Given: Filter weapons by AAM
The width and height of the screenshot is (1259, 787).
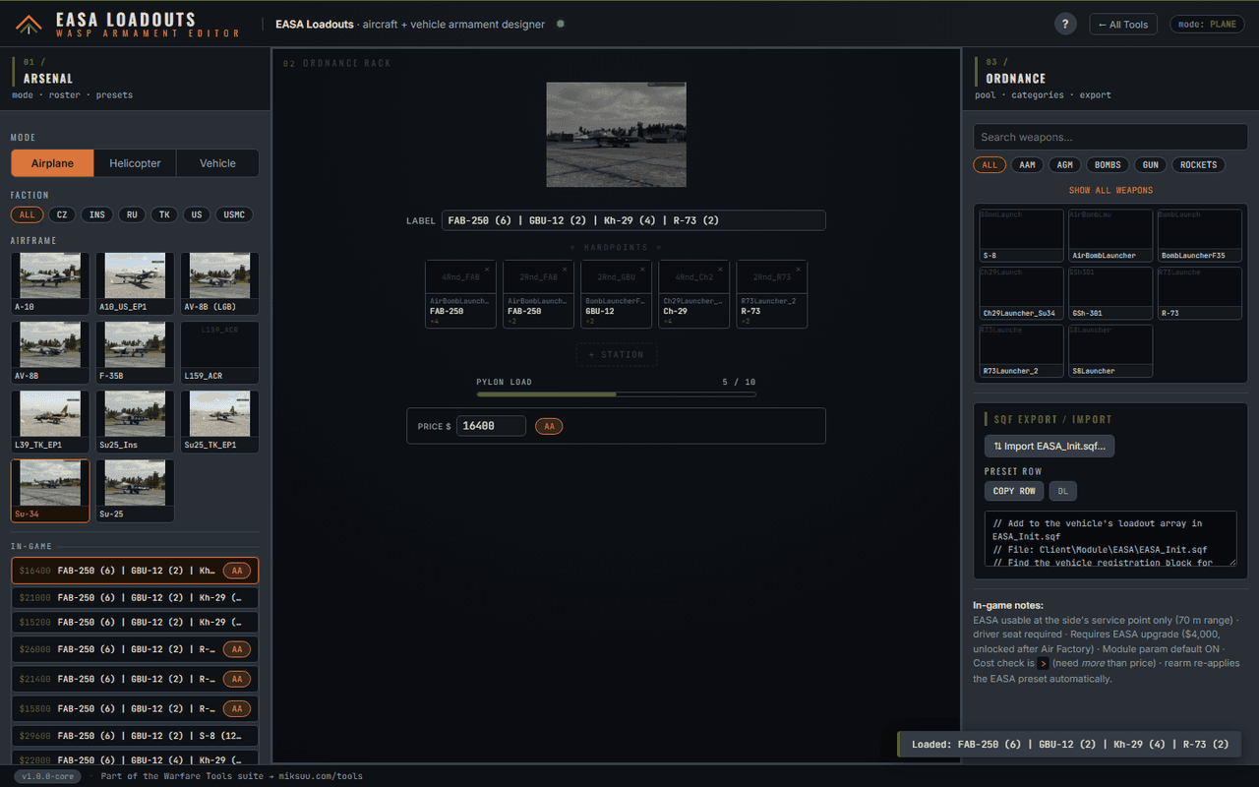Looking at the screenshot, I should click(1027, 165).
